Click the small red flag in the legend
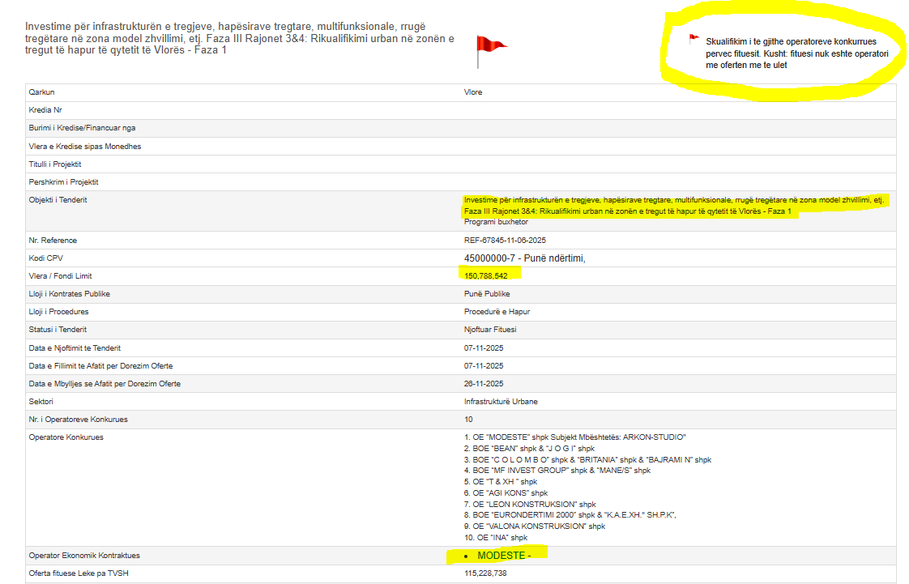Image resolution: width=909 pixels, height=584 pixels. tap(693, 38)
